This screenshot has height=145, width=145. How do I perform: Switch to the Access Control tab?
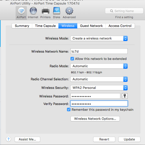[x=120, y=26]
